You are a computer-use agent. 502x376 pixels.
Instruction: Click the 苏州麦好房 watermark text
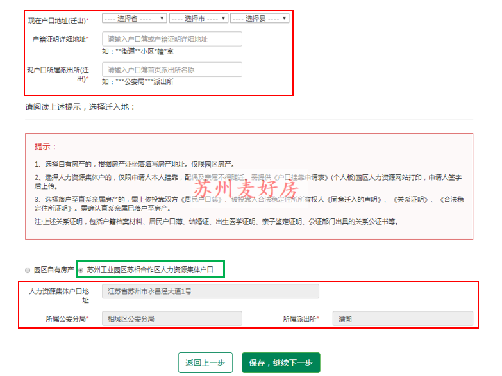(x=246, y=190)
